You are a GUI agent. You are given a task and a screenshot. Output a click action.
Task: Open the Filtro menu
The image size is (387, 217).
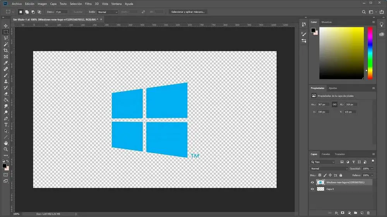[88, 4]
